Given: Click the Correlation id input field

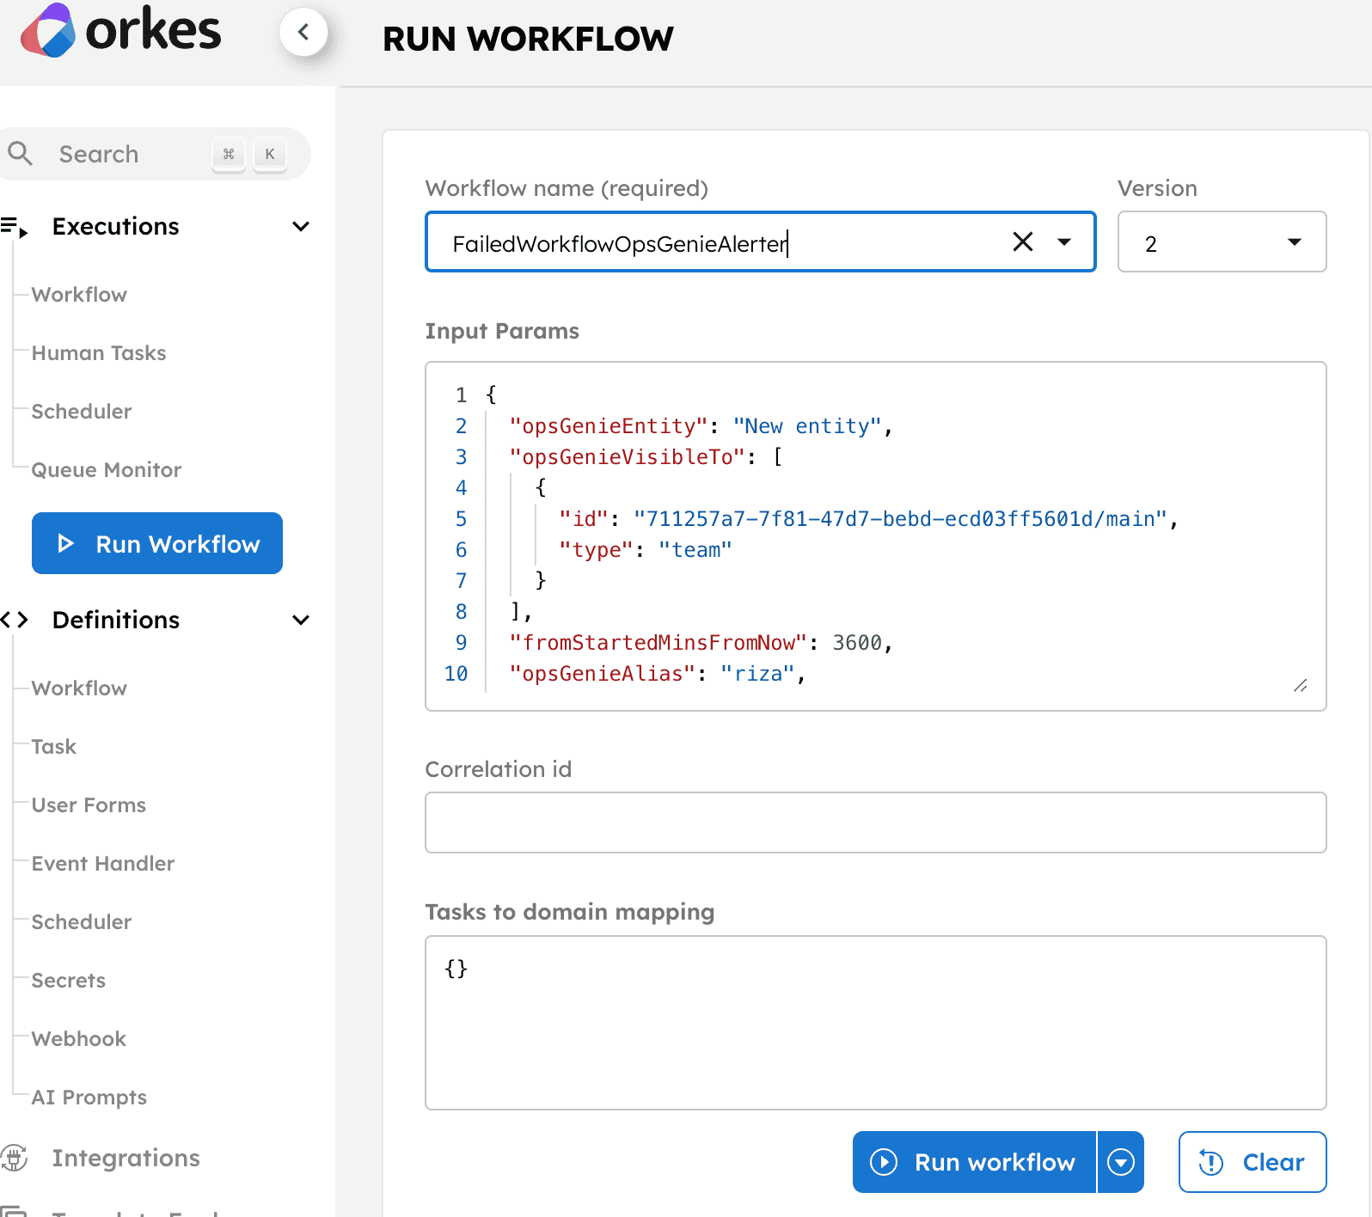Looking at the screenshot, I should [x=876, y=823].
